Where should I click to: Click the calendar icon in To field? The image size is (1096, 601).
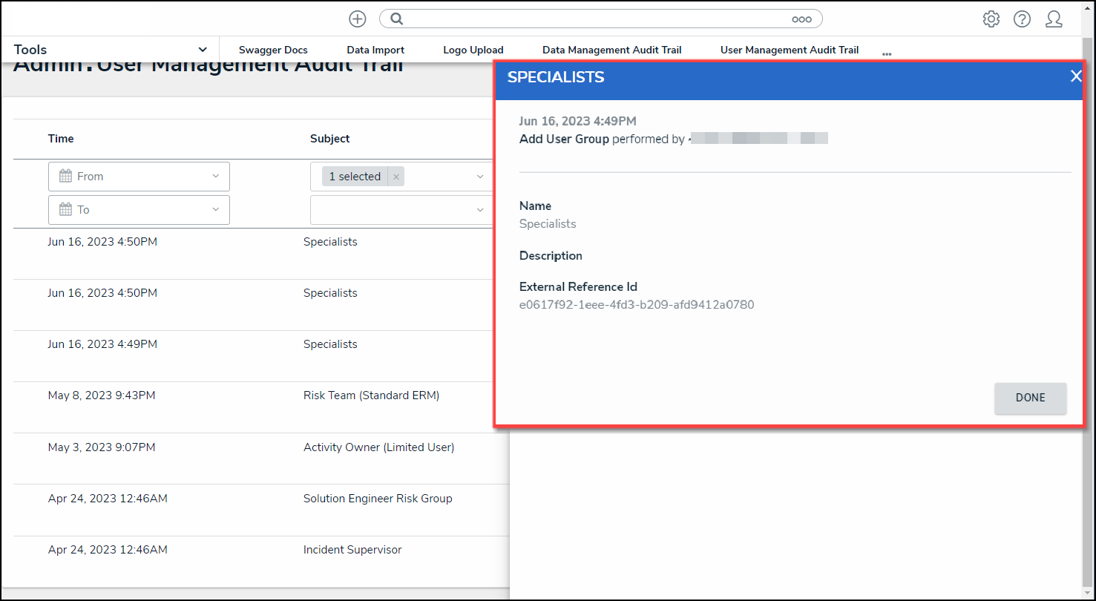[66, 210]
